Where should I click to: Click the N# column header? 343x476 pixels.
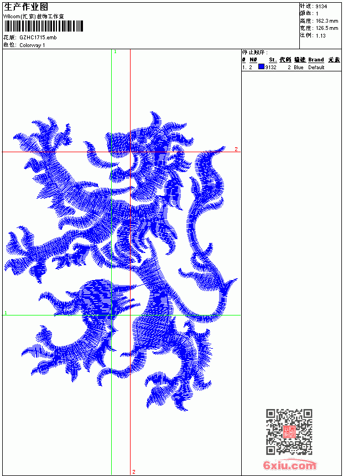pos(253,60)
